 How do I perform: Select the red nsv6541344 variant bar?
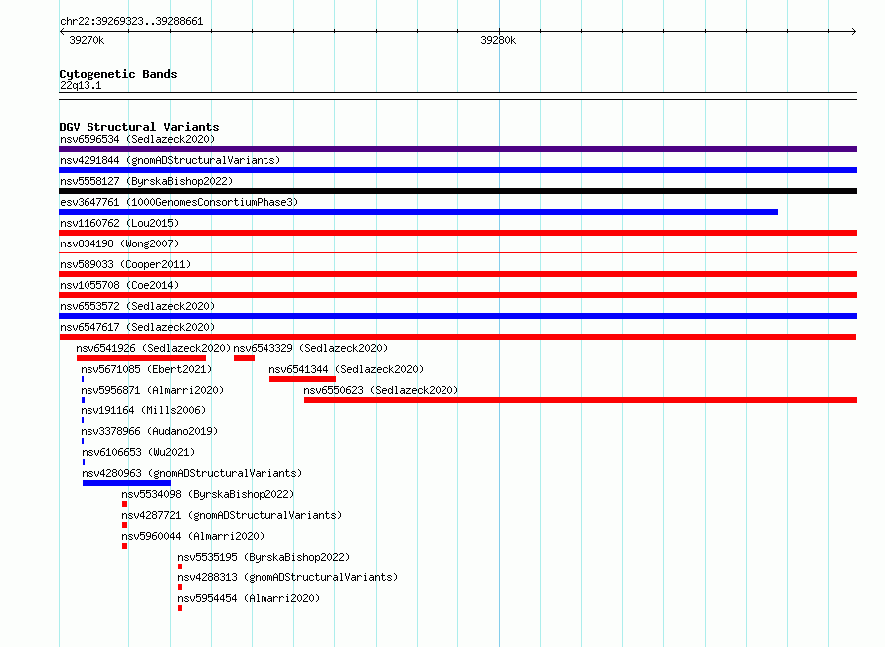coord(302,379)
